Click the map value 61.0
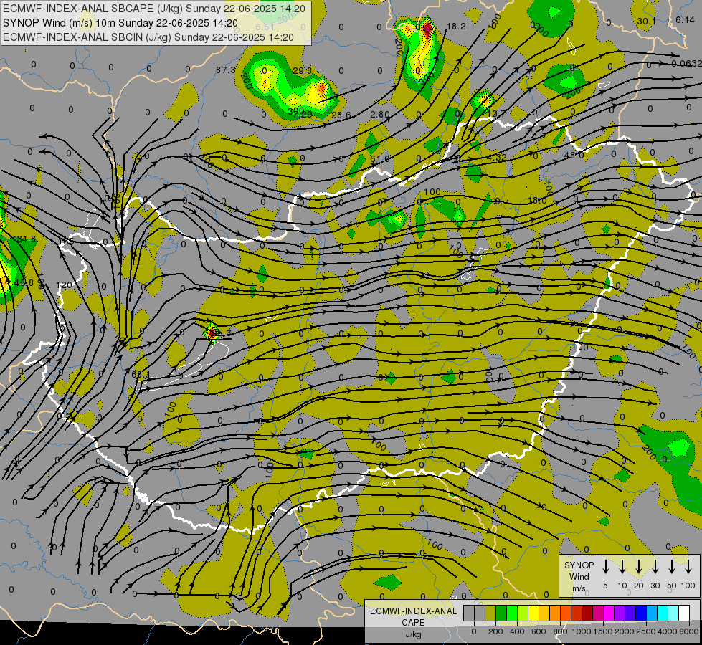Screen dimensions: 702x645 (x=380, y=159)
